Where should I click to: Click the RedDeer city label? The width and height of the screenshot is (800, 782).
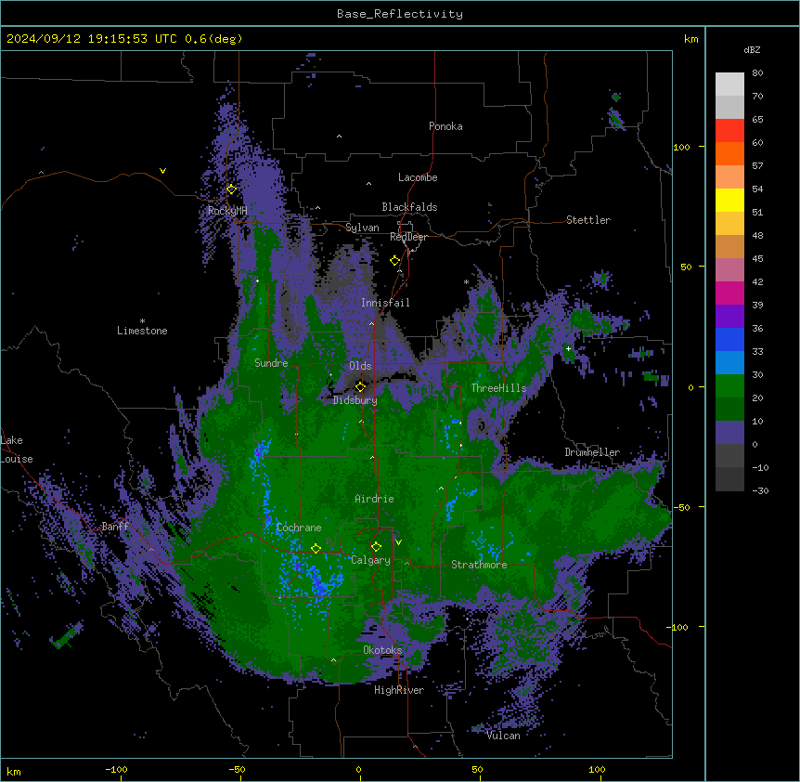tap(408, 237)
